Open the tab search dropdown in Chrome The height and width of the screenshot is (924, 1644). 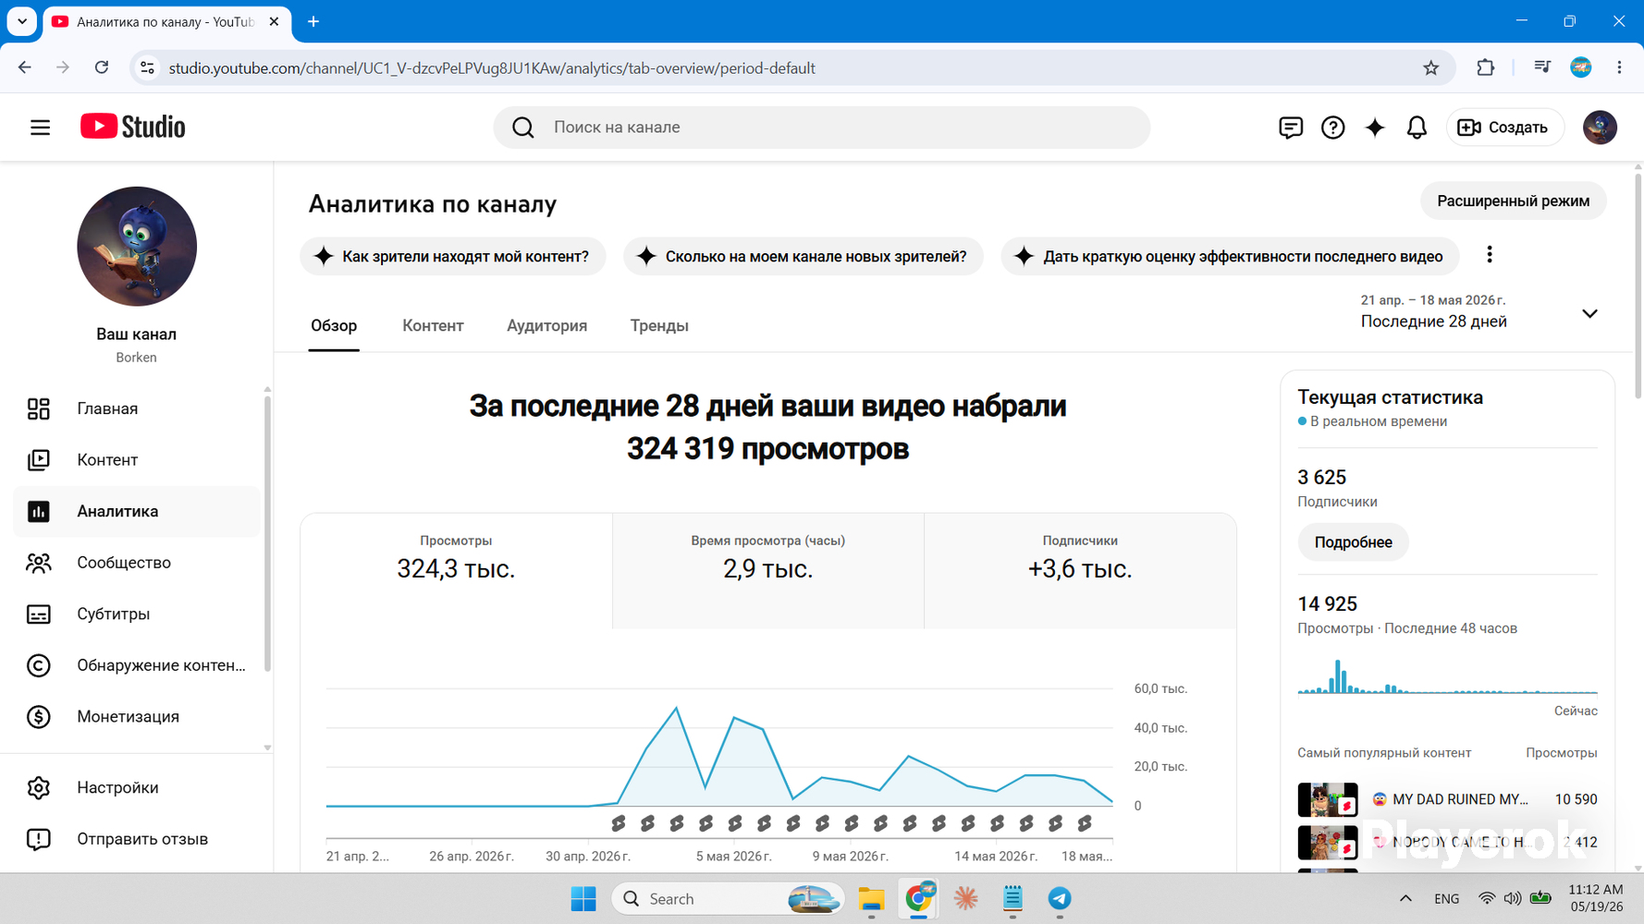tap(22, 21)
